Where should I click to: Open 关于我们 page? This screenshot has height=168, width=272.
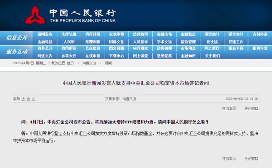tap(212, 56)
